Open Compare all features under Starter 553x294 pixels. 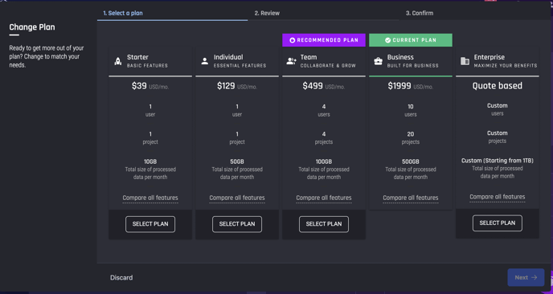point(150,198)
